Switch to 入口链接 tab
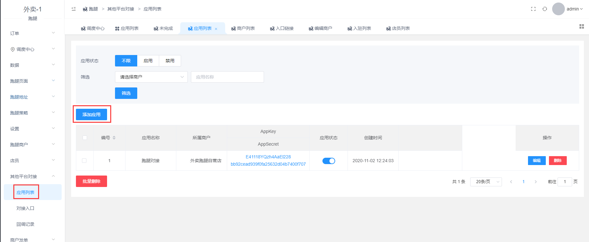This screenshot has height=242, width=589. click(x=282, y=28)
